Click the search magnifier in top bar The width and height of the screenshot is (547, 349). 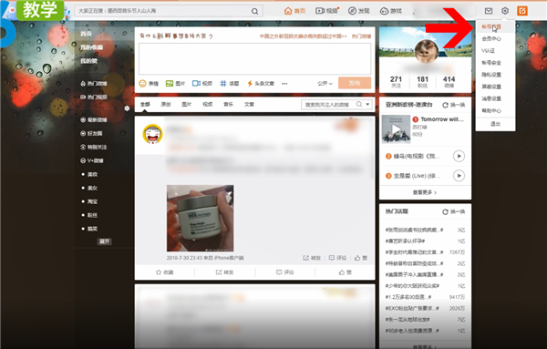[x=255, y=11]
